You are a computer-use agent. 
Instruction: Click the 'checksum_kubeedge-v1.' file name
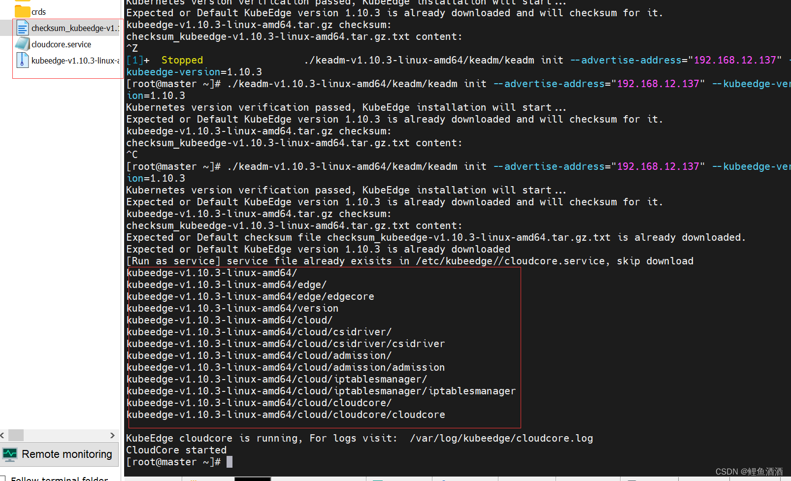(75, 28)
